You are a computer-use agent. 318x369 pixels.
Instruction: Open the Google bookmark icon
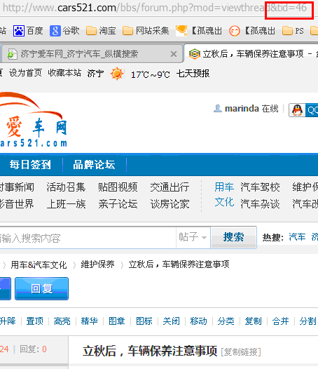click(55, 31)
